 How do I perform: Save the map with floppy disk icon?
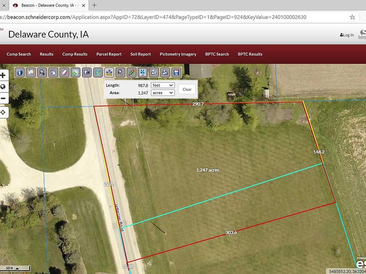[177, 72]
